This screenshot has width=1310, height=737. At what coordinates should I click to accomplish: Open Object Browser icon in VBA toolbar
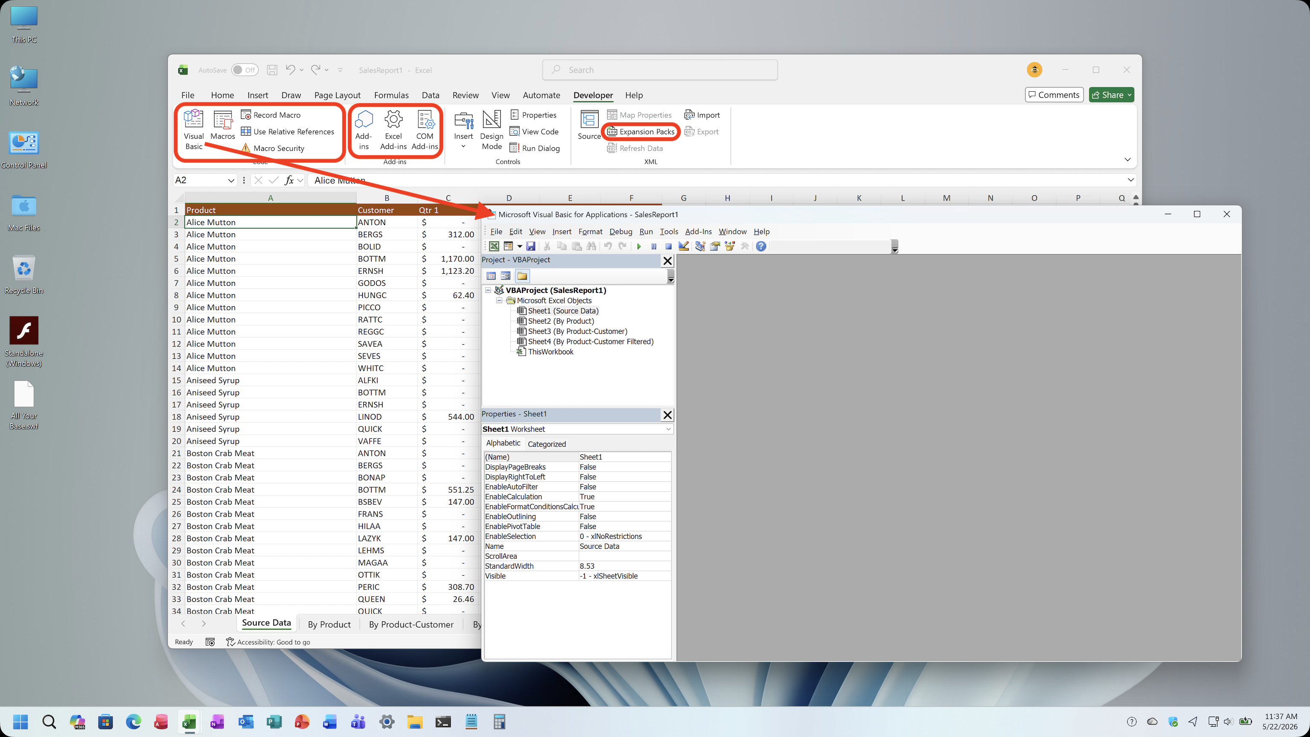tap(730, 246)
